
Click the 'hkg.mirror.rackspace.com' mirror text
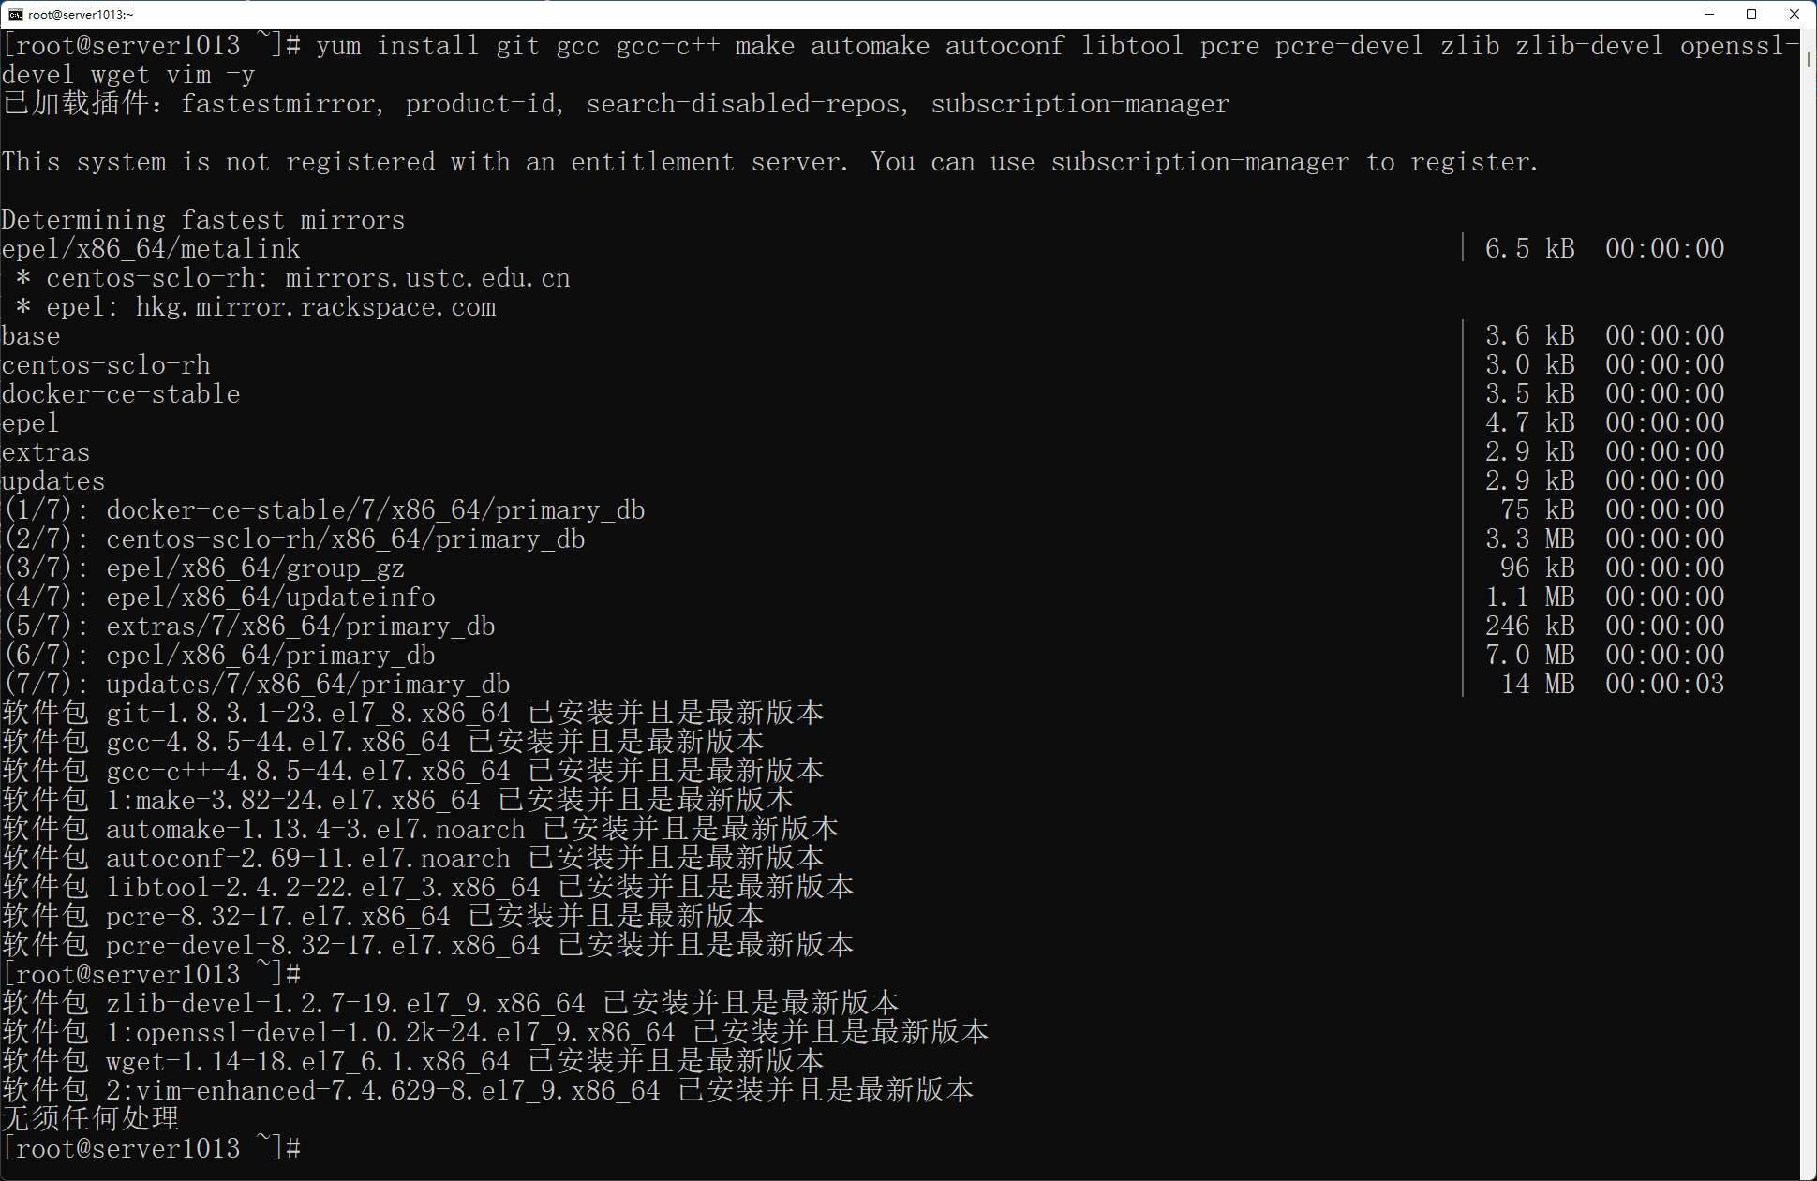pos(316,307)
